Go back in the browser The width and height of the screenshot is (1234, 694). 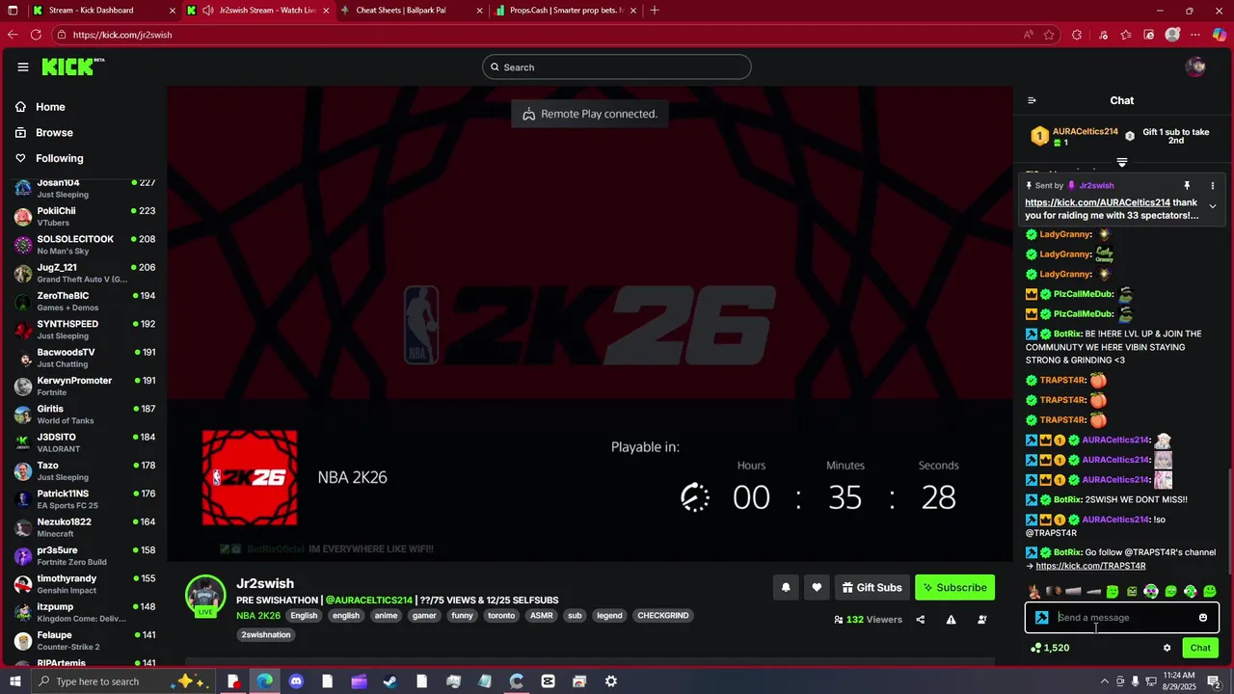pyautogui.click(x=13, y=35)
